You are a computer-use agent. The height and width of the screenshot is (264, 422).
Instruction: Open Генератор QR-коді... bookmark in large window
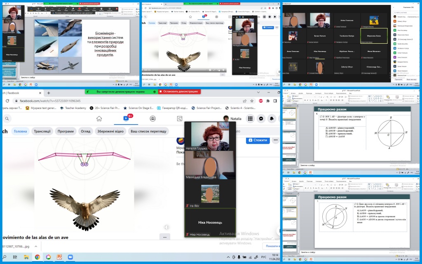(x=172, y=108)
